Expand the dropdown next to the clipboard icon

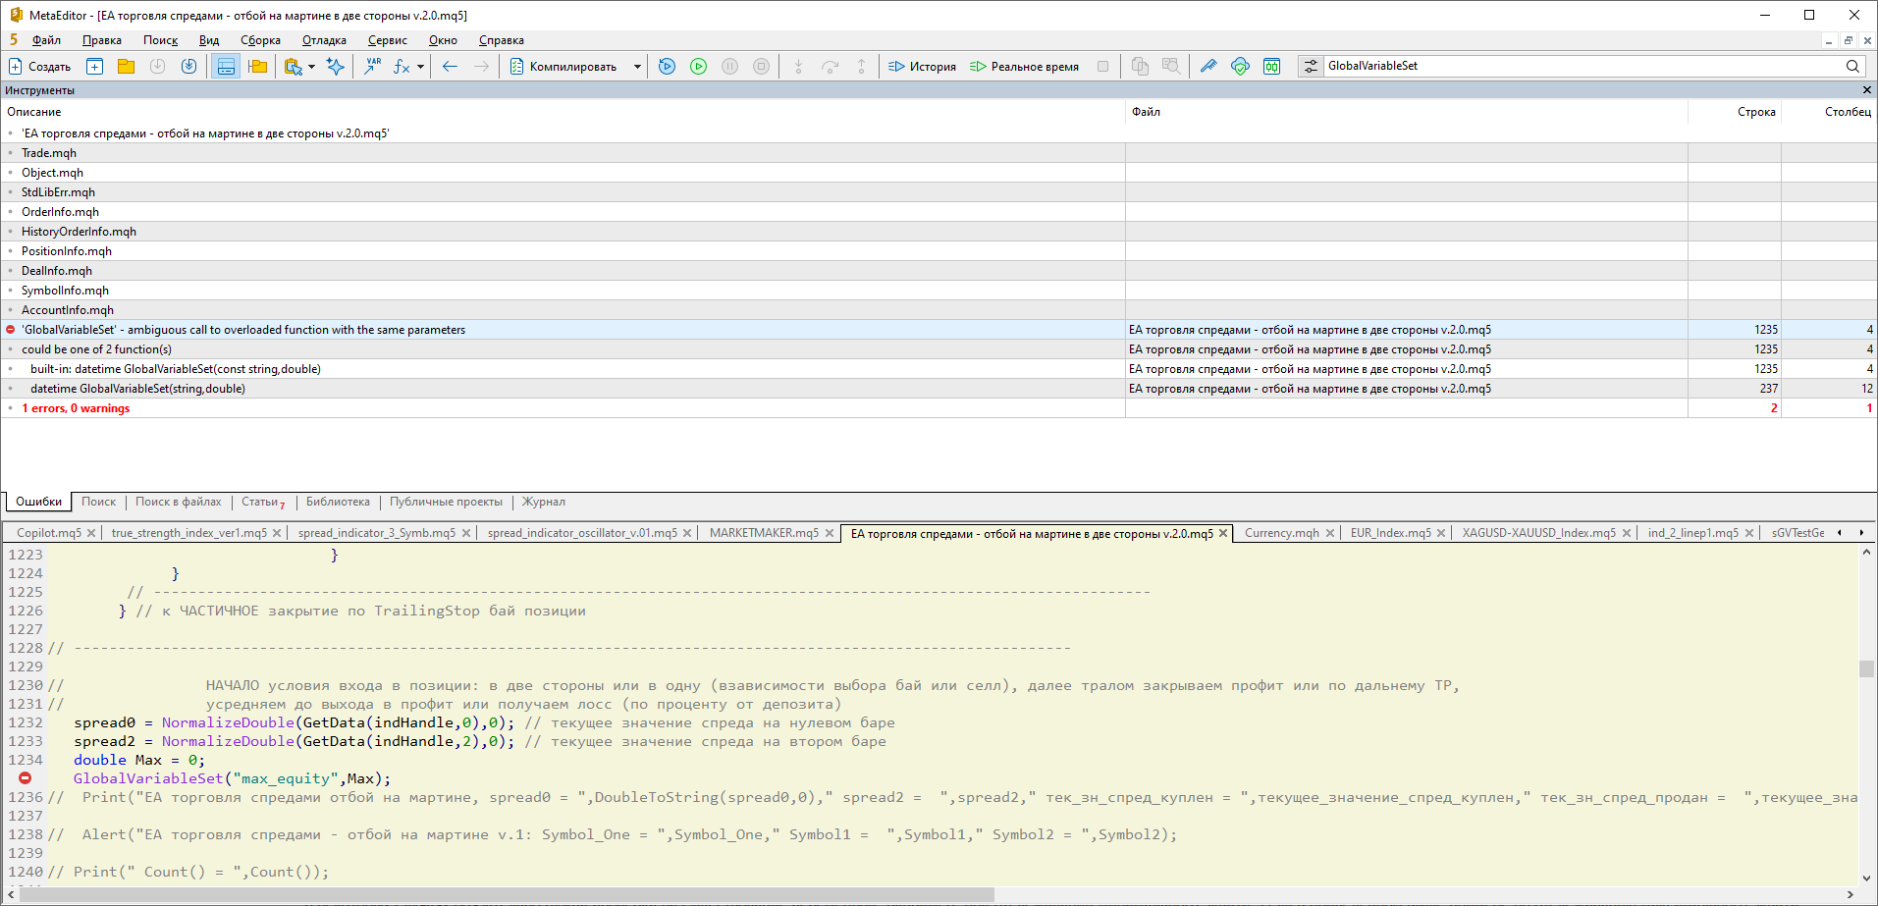(x=312, y=66)
